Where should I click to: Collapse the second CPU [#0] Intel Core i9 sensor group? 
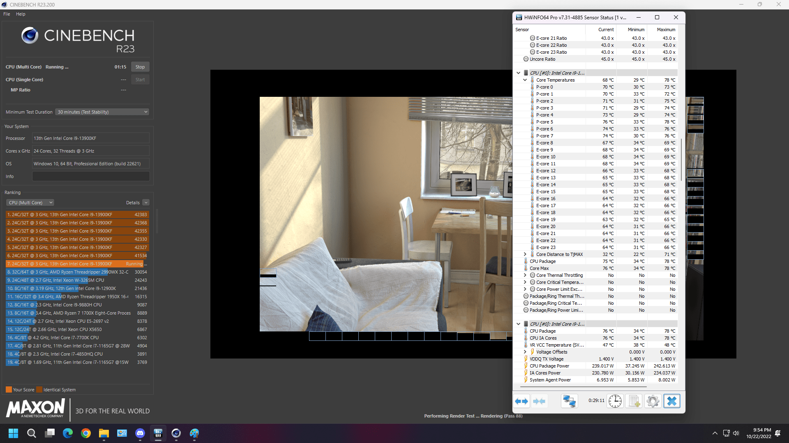518,324
